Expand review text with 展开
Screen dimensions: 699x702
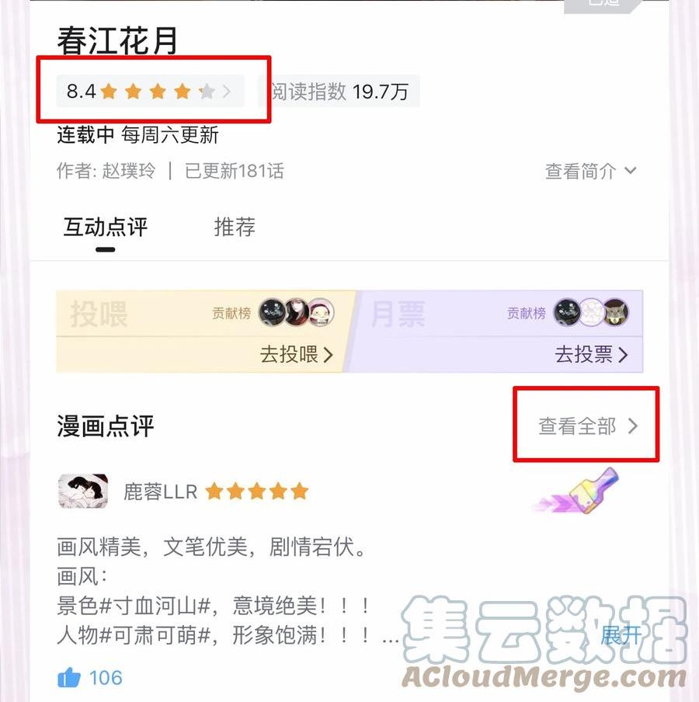point(621,635)
